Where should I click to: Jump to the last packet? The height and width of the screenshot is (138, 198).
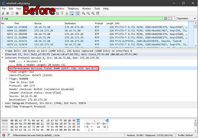tap(67, 13)
